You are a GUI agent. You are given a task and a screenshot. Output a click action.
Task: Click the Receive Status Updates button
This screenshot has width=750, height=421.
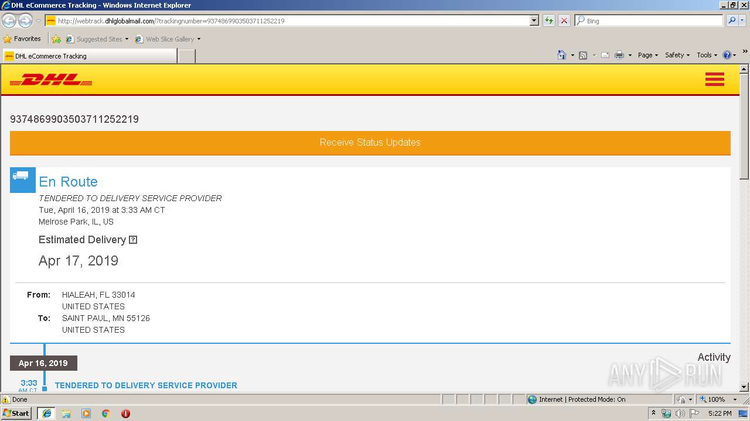coord(370,143)
